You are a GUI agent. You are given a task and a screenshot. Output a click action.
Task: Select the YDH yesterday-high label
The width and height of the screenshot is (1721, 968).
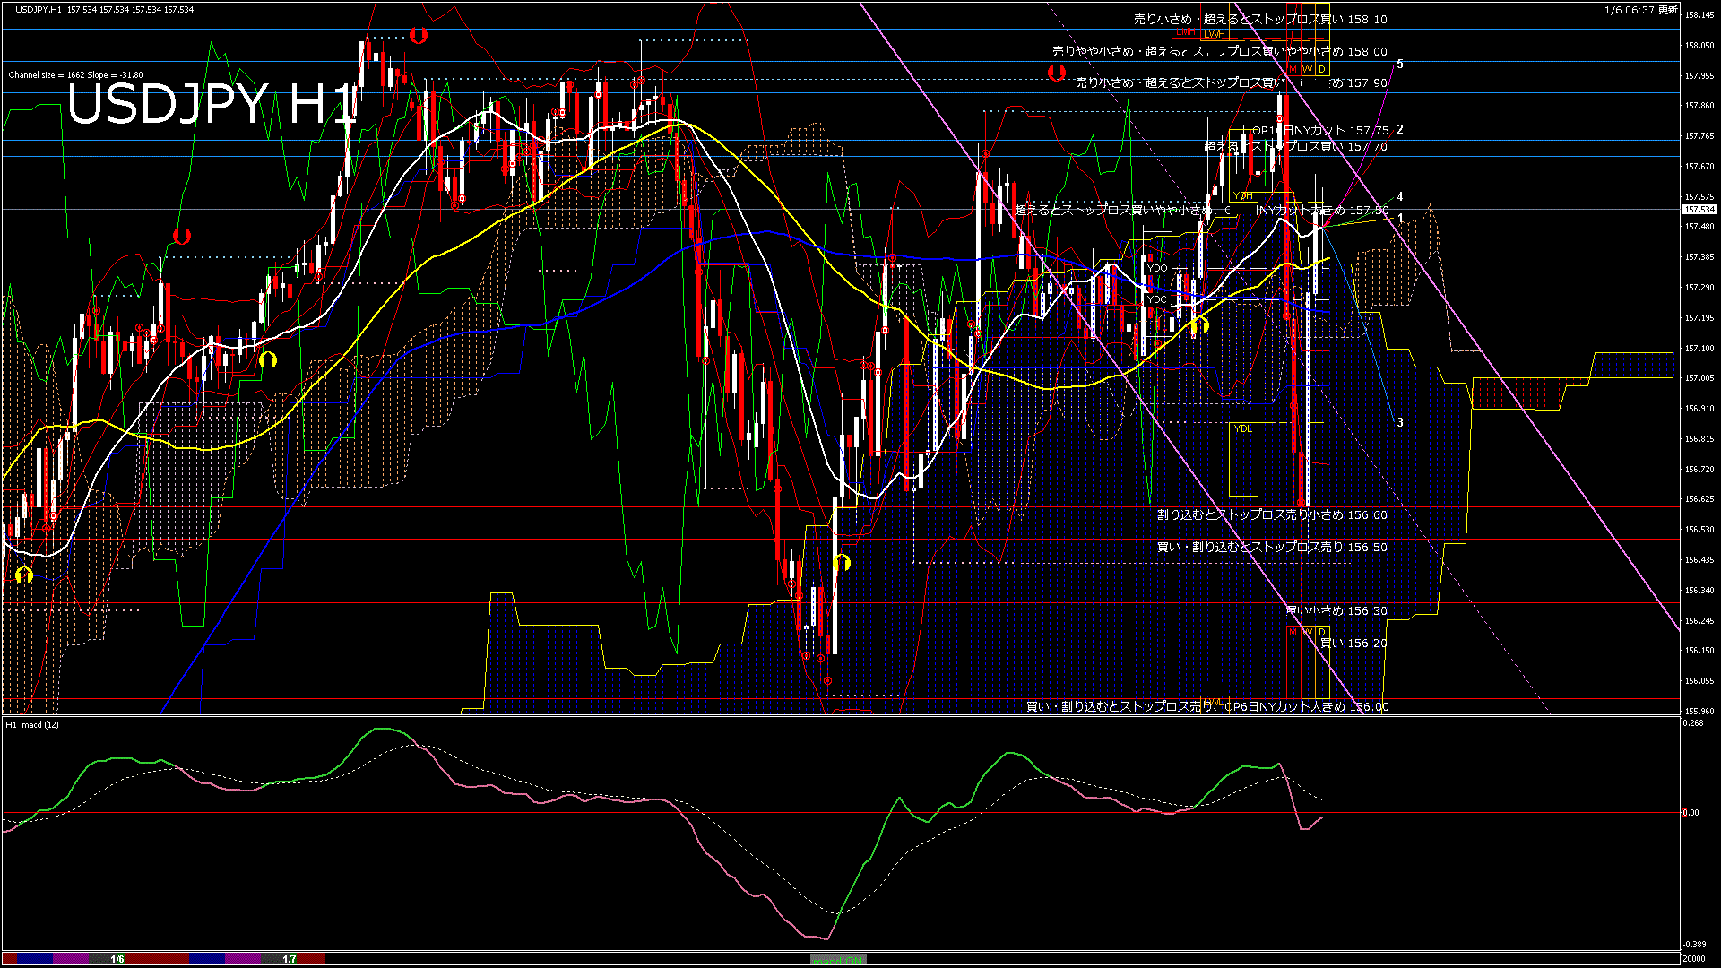(1242, 195)
